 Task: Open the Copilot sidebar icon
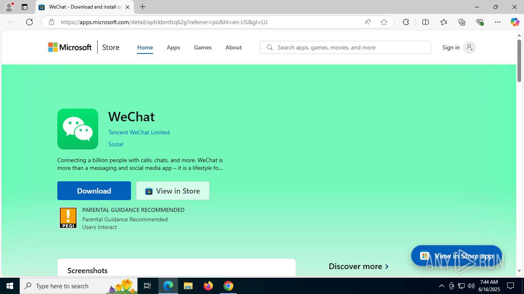pyautogui.click(x=515, y=22)
